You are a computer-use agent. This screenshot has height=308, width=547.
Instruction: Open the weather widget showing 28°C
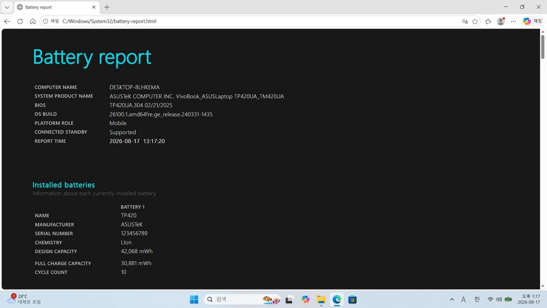24,299
